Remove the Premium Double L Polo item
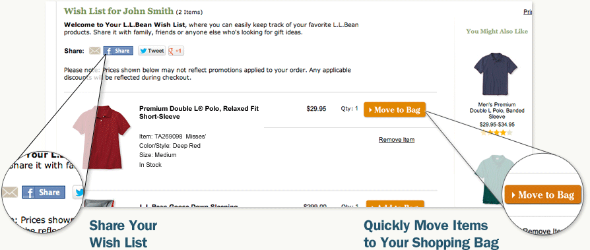The width and height of the screenshot is (590, 250). click(x=397, y=140)
